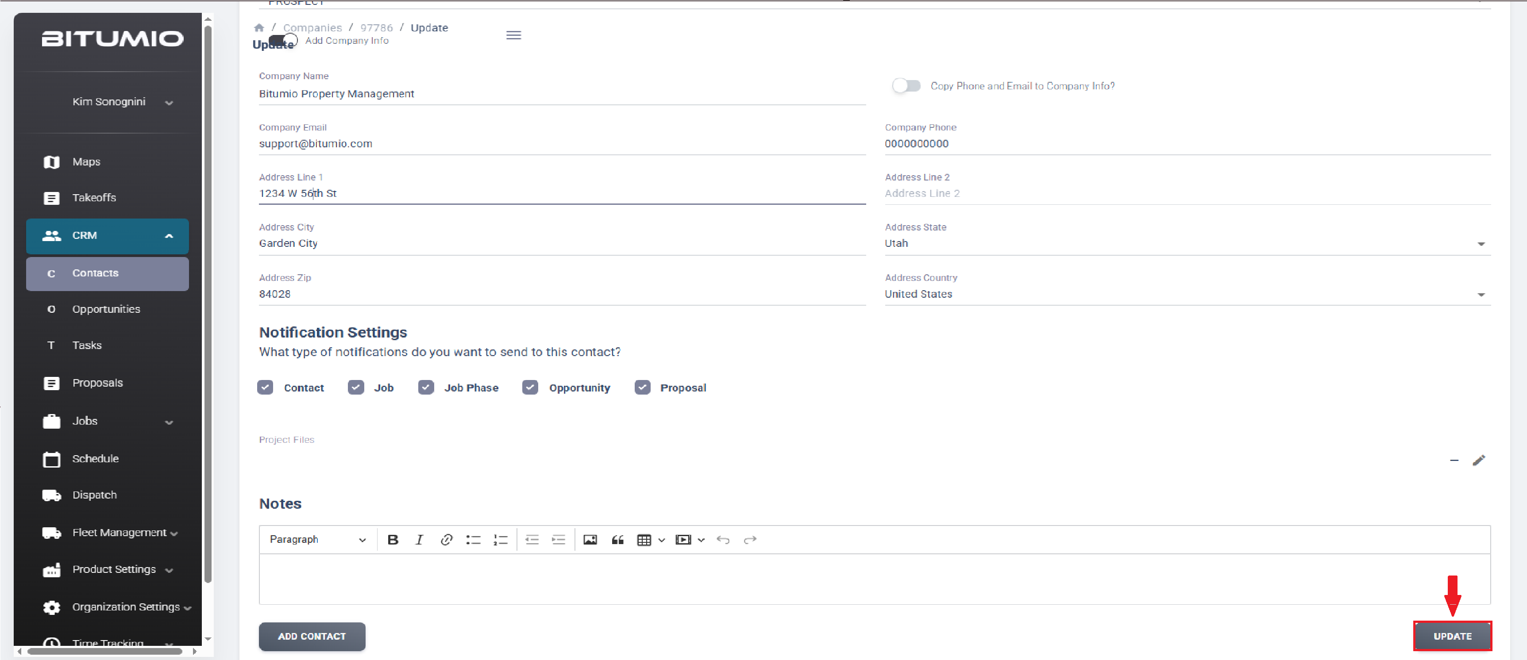Viewport: 1527px width, 660px height.
Task: Uncheck the Job notification checkbox
Action: pos(356,388)
